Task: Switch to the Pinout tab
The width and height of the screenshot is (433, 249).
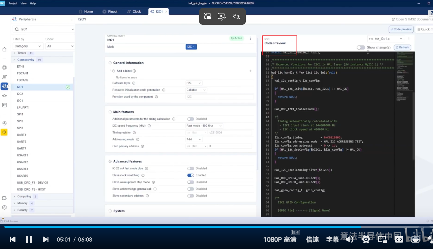Action: (110, 11)
